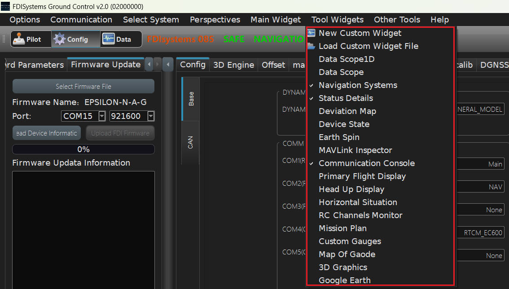
Task: Open the Communication menu
Action: point(81,19)
